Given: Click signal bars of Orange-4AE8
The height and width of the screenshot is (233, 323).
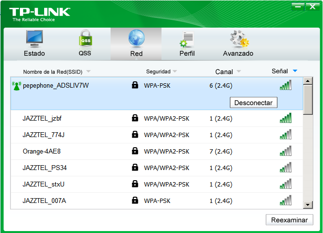Looking at the screenshot, I should click(286, 151).
